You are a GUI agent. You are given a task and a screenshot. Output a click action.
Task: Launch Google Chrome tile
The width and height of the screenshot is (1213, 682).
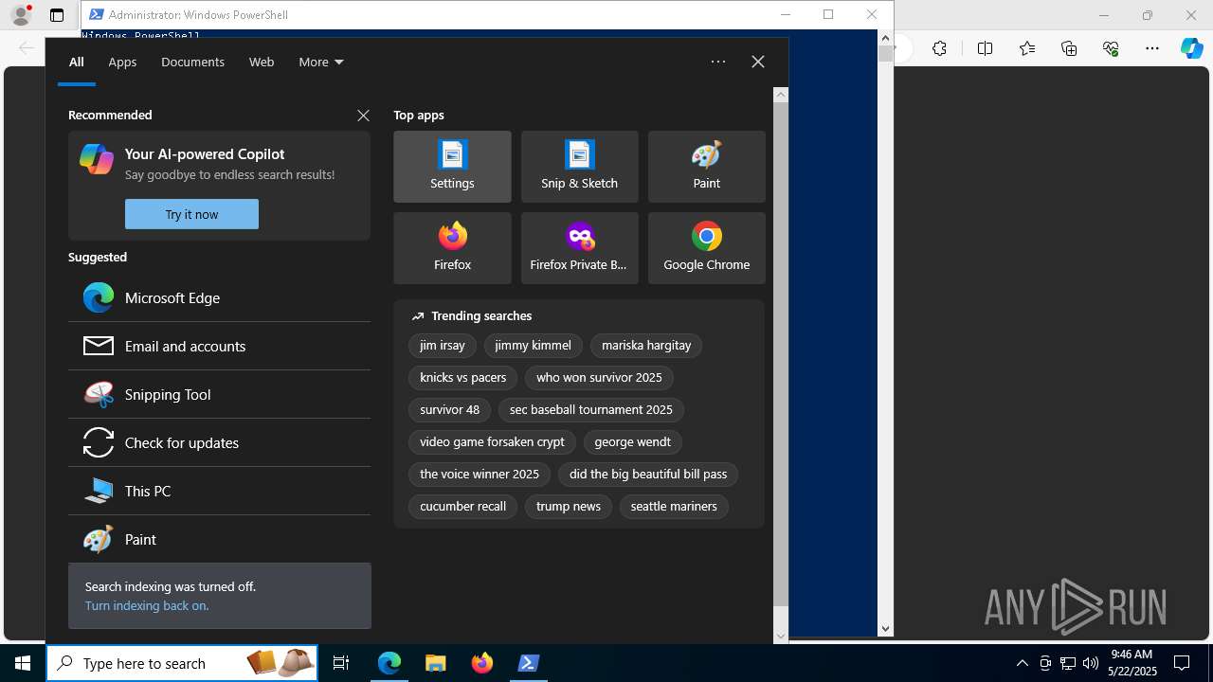click(x=706, y=248)
